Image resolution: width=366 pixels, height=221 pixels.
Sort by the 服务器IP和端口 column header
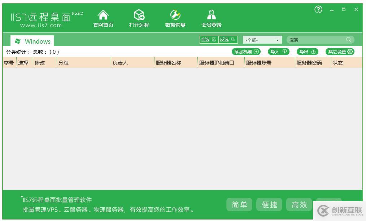coord(221,63)
